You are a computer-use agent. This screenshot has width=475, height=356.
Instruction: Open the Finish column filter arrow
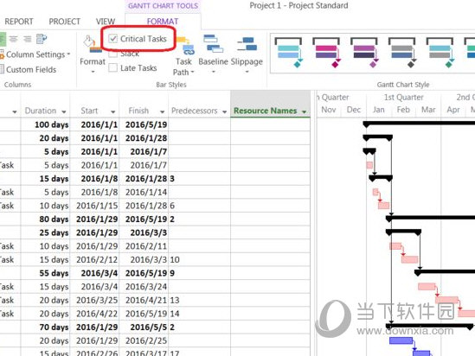tap(162, 111)
